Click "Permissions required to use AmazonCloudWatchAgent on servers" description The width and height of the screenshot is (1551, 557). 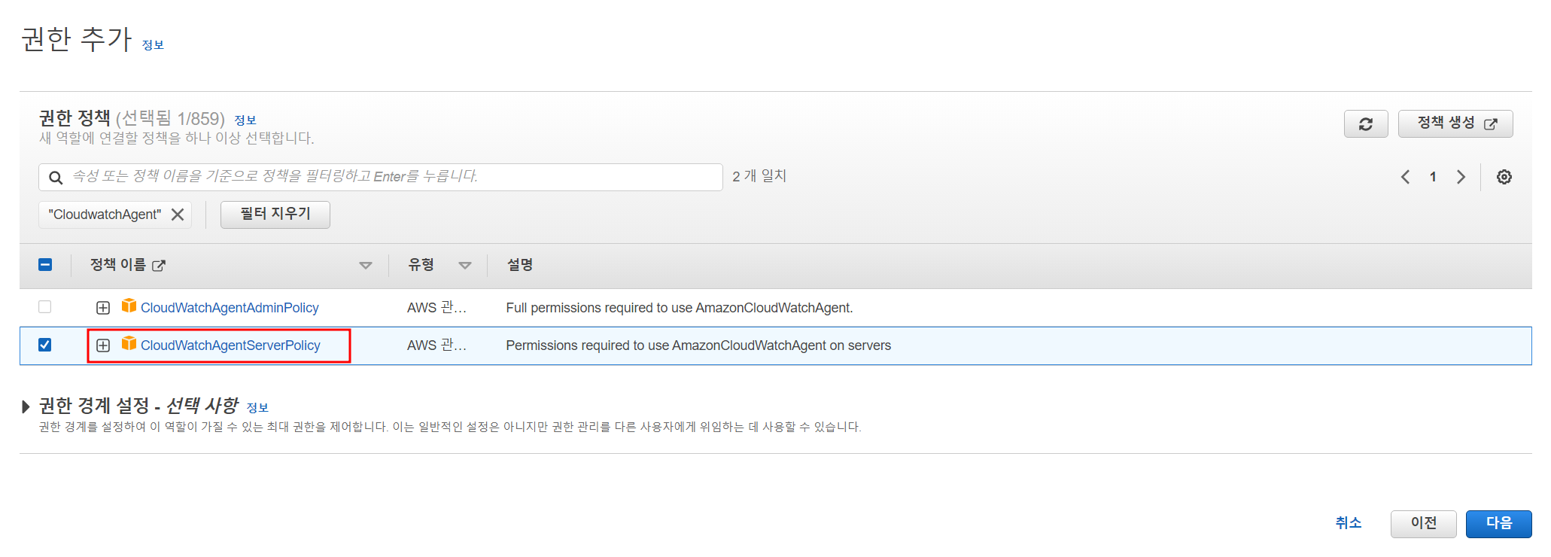click(x=698, y=345)
